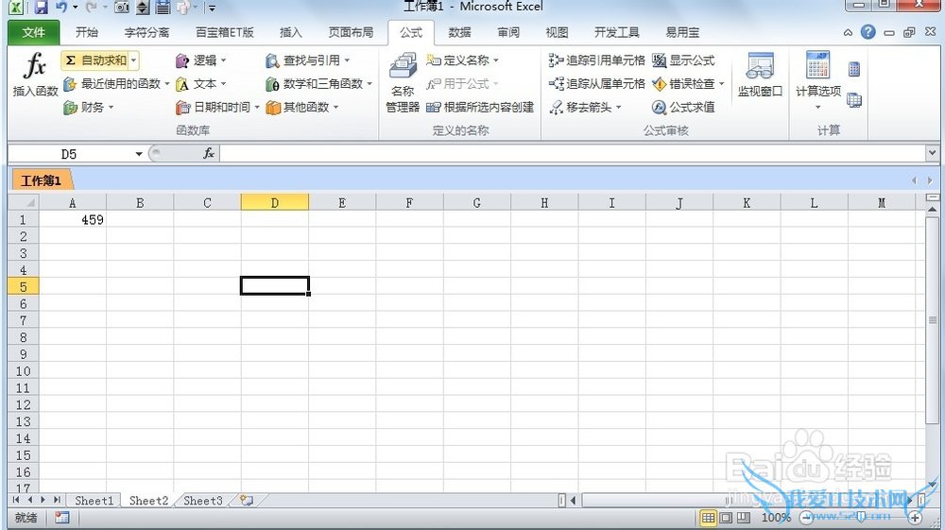945x530 pixels.
Task: Switch to the Data ribbon tab
Action: tap(459, 32)
